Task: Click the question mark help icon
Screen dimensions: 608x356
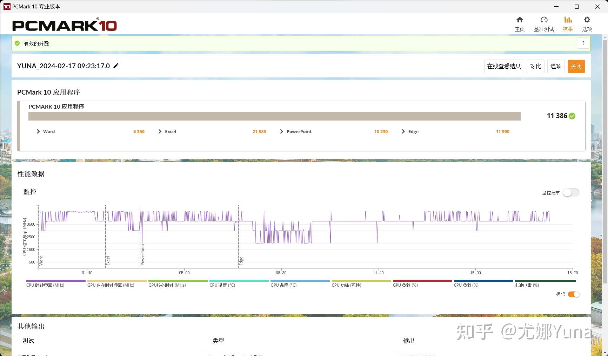Action: pos(583,43)
